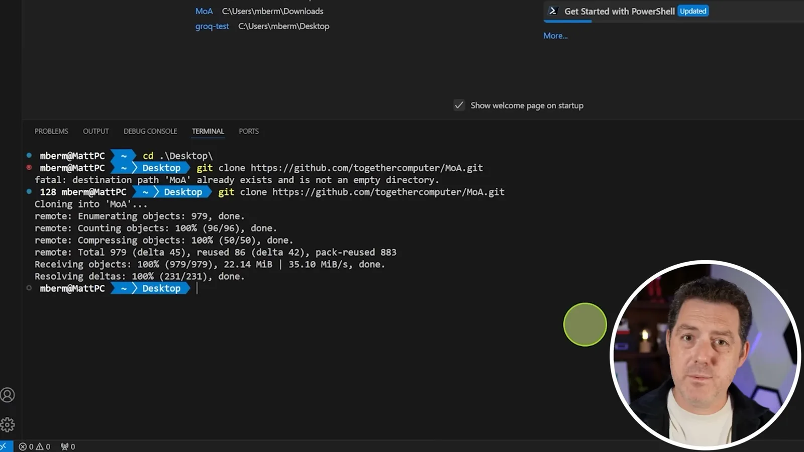Image resolution: width=804 pixels, height=452 pixels.
Task: Toggle Show welcome page on startup checkbox
Action: pos(459,105)
